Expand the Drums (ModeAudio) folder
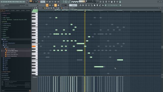This screenshot has width=163, height=92. [10, 43]
